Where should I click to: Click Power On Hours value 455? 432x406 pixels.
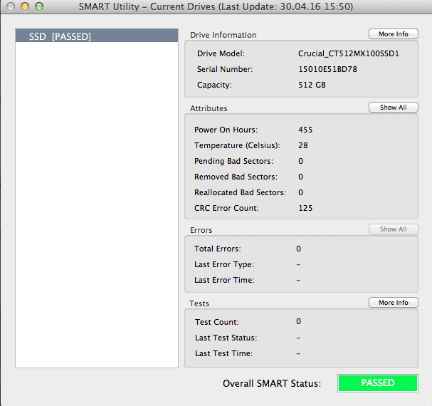click(x=305, y=130)
